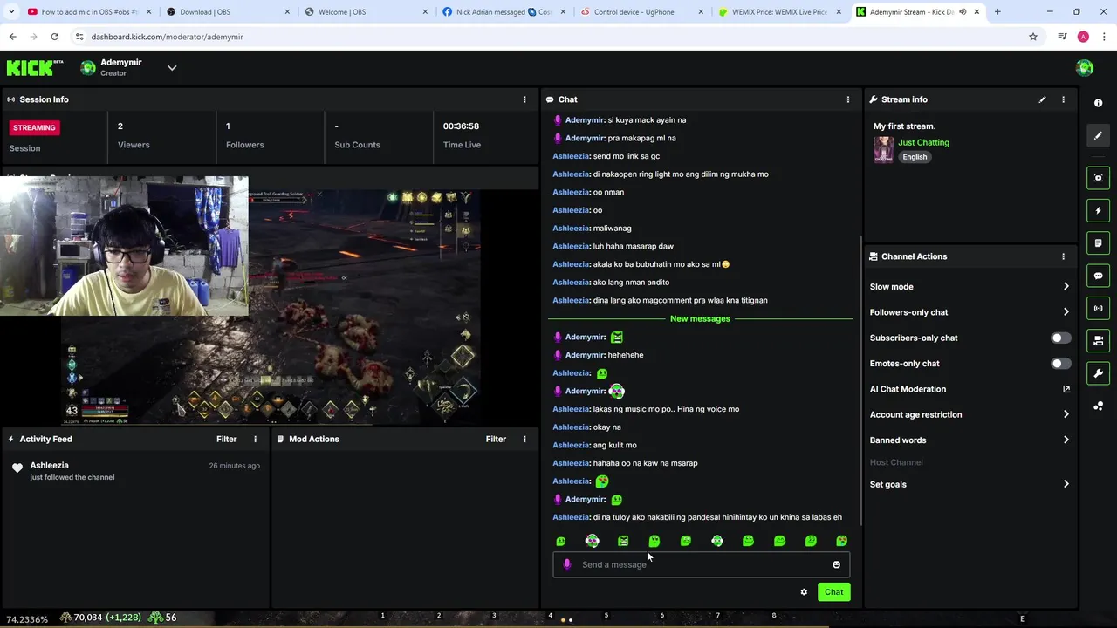Toggle Emotes-only chat switch
Screen dimensions: 1117x628
(1060, 364)
